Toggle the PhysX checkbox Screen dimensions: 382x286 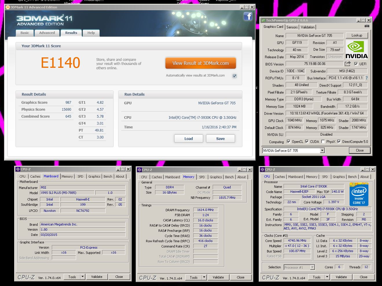[x=323, y=142]
